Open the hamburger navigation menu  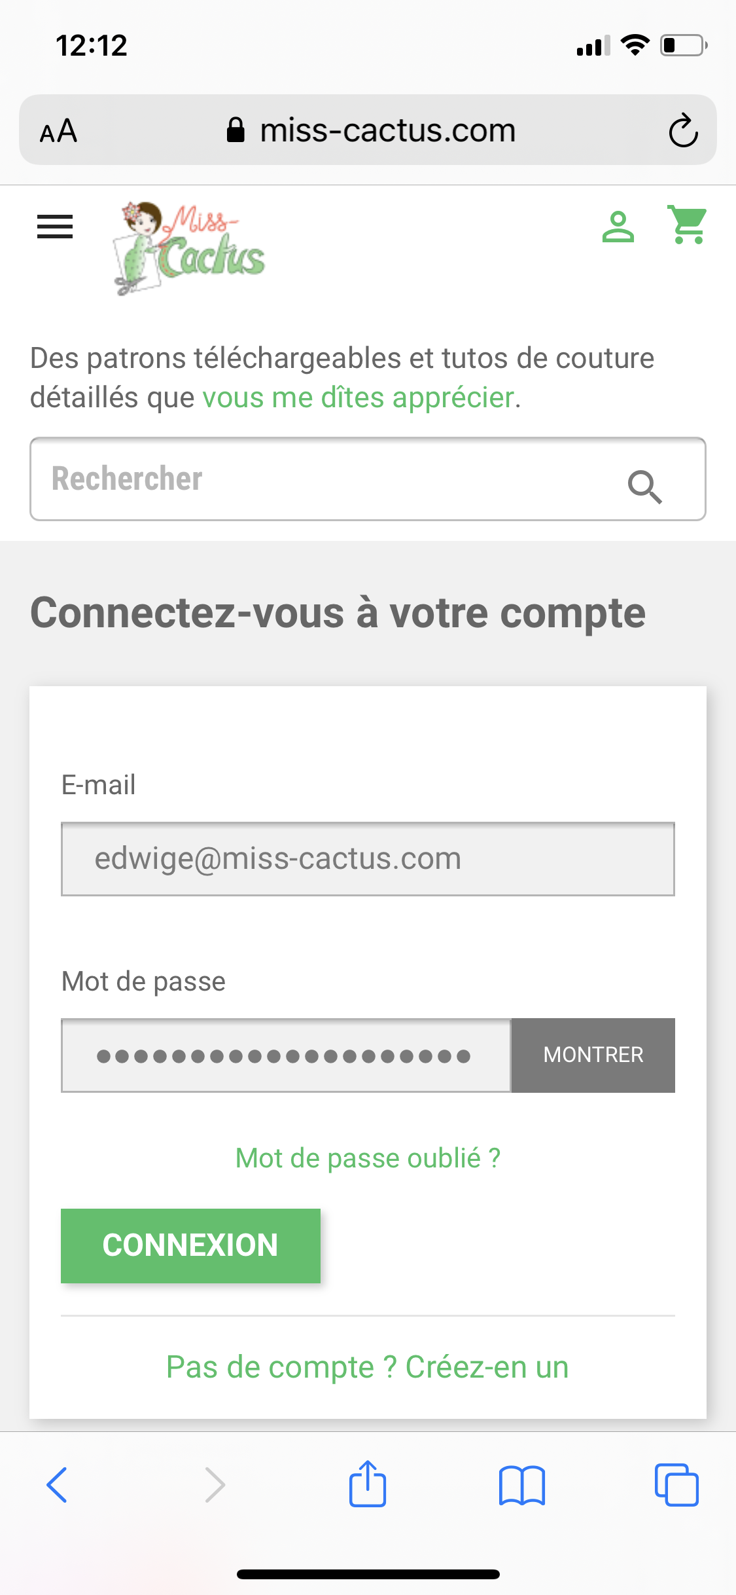pos(54,227)
